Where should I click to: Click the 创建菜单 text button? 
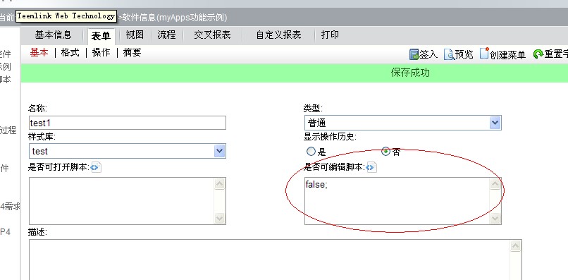[x=508, y=55]
